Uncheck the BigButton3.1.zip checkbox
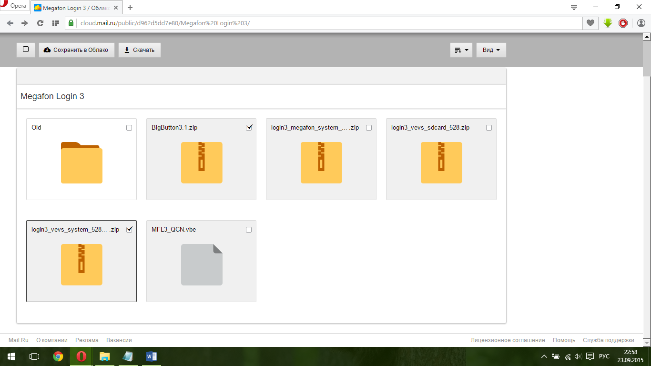The height and width of the screenshot is (366, 651). click(x=249, y=128)
